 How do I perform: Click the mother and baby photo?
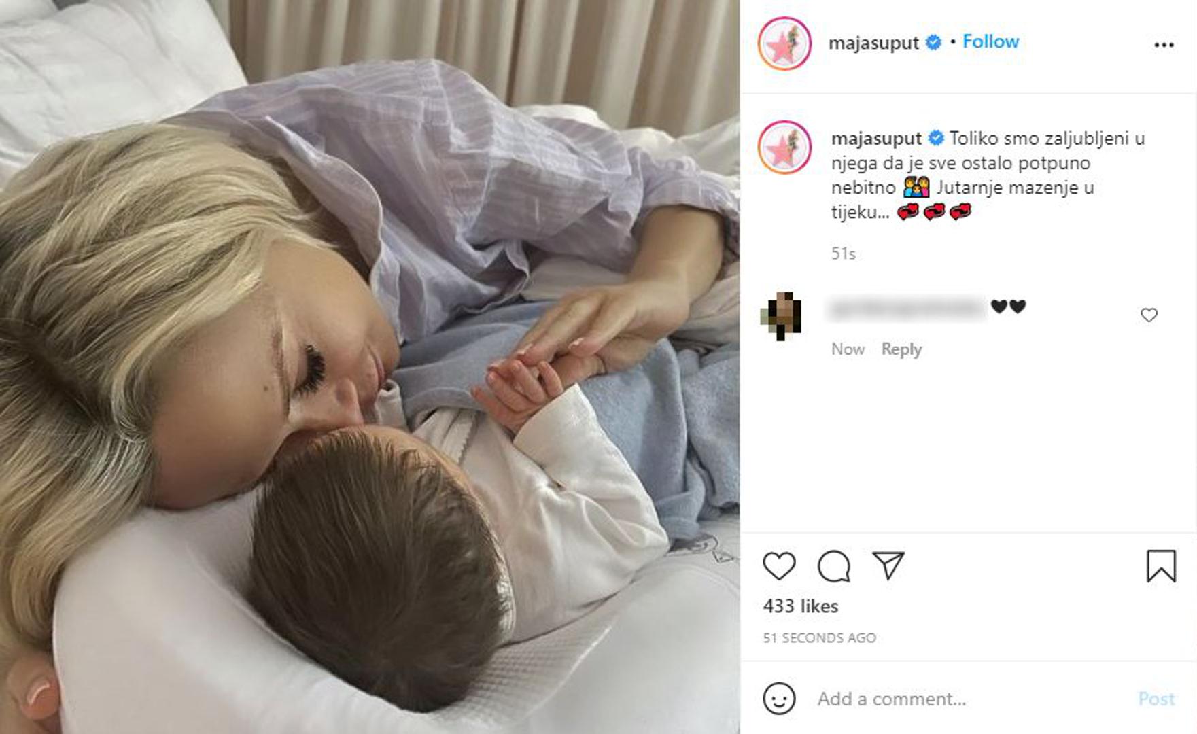pyautogui.click(x=370, y=367)
